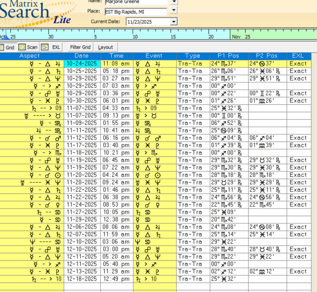
Task: Click the blue triangle marker on the timeline
Action: (6, 37)
